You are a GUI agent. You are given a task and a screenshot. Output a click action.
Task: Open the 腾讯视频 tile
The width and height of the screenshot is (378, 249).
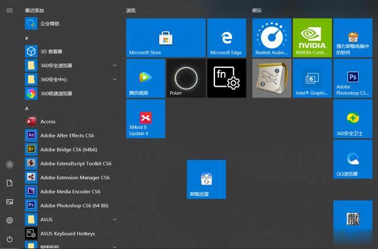pos(146,78)
